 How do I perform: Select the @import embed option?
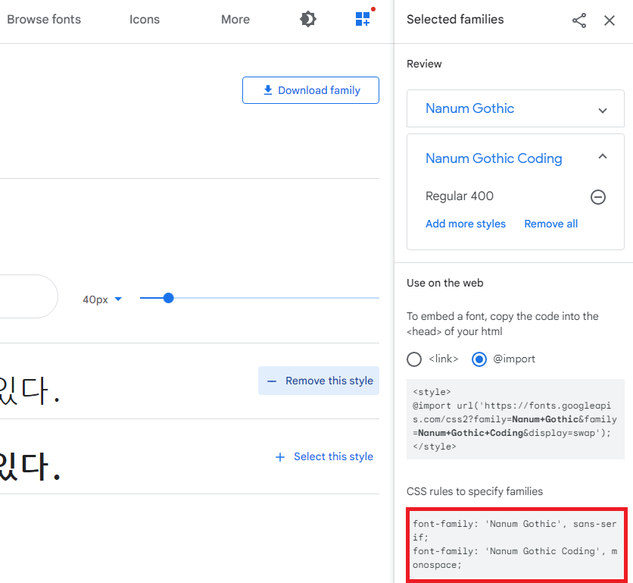tap(479, 359)
